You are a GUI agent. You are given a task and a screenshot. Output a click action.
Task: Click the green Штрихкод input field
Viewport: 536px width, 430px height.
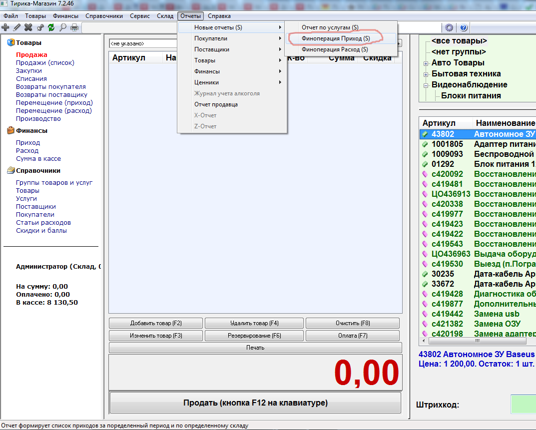click(524, 404)
